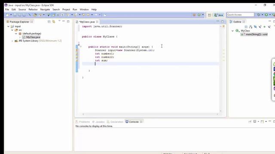Switch to the Declaration tab
The width and height of the screenshot is (275, 154).
(x=115, y=122)
